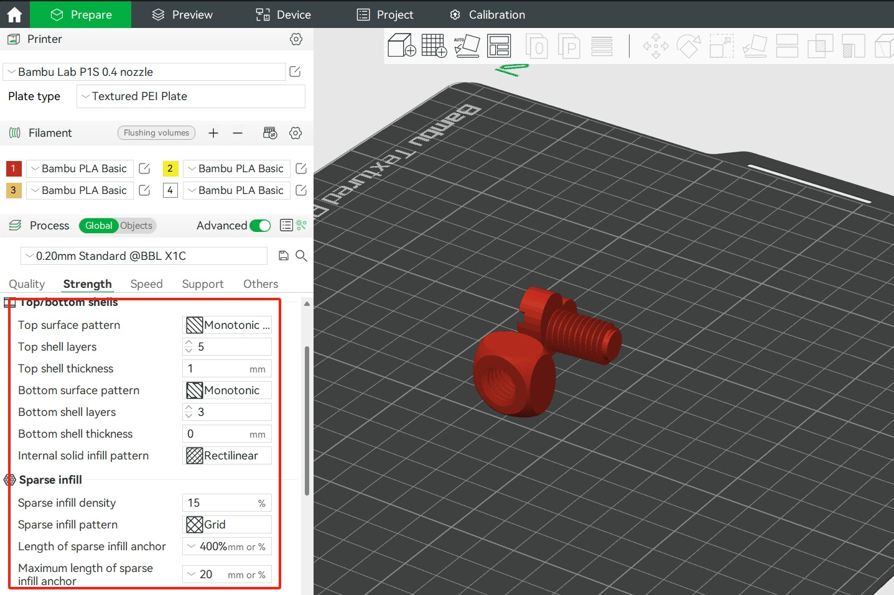Click the Sparse infill density field
This screenshot has height=595, width=894.
227,503
